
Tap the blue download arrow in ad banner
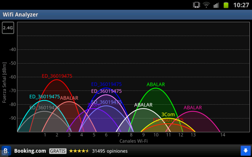pos(246,151)
